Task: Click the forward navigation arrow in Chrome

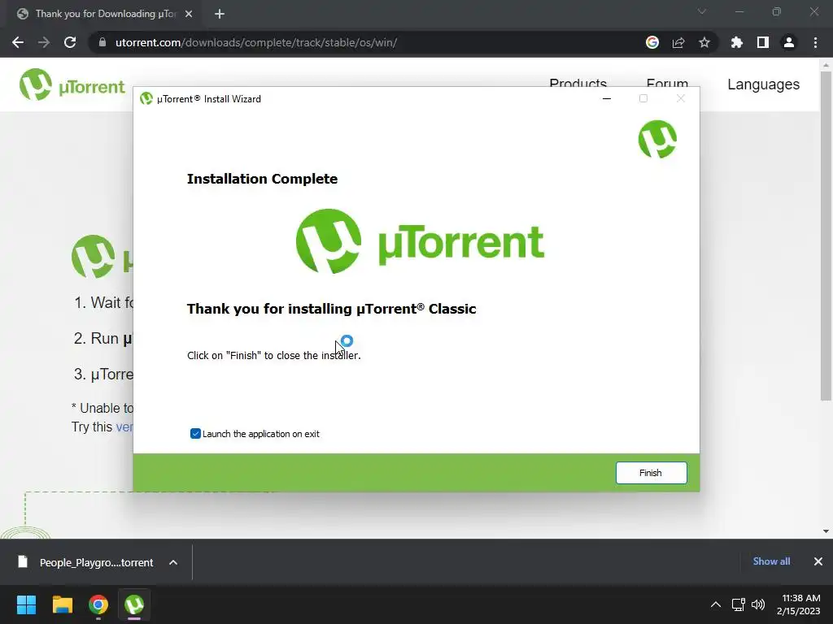Action: 44,42
